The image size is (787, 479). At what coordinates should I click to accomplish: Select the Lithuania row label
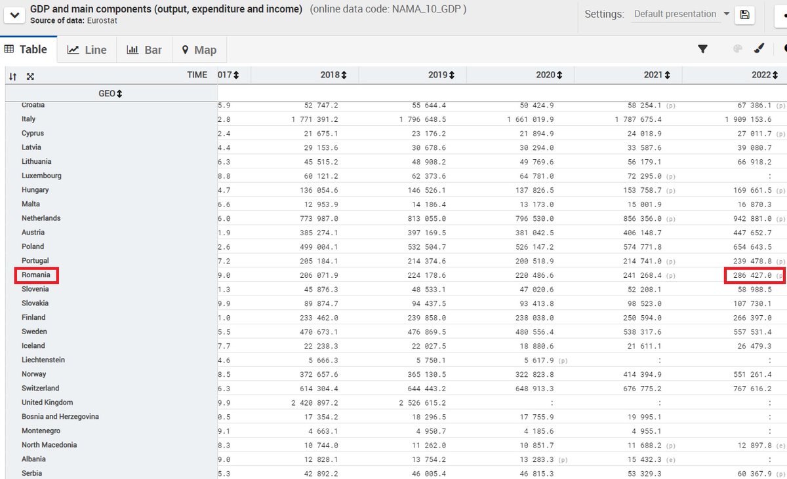(36, 162)
